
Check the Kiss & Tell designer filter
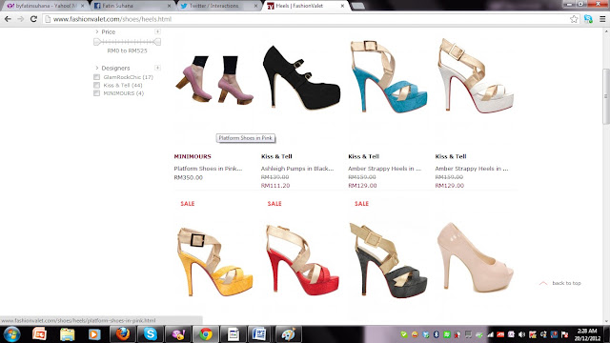pos(97,85)
